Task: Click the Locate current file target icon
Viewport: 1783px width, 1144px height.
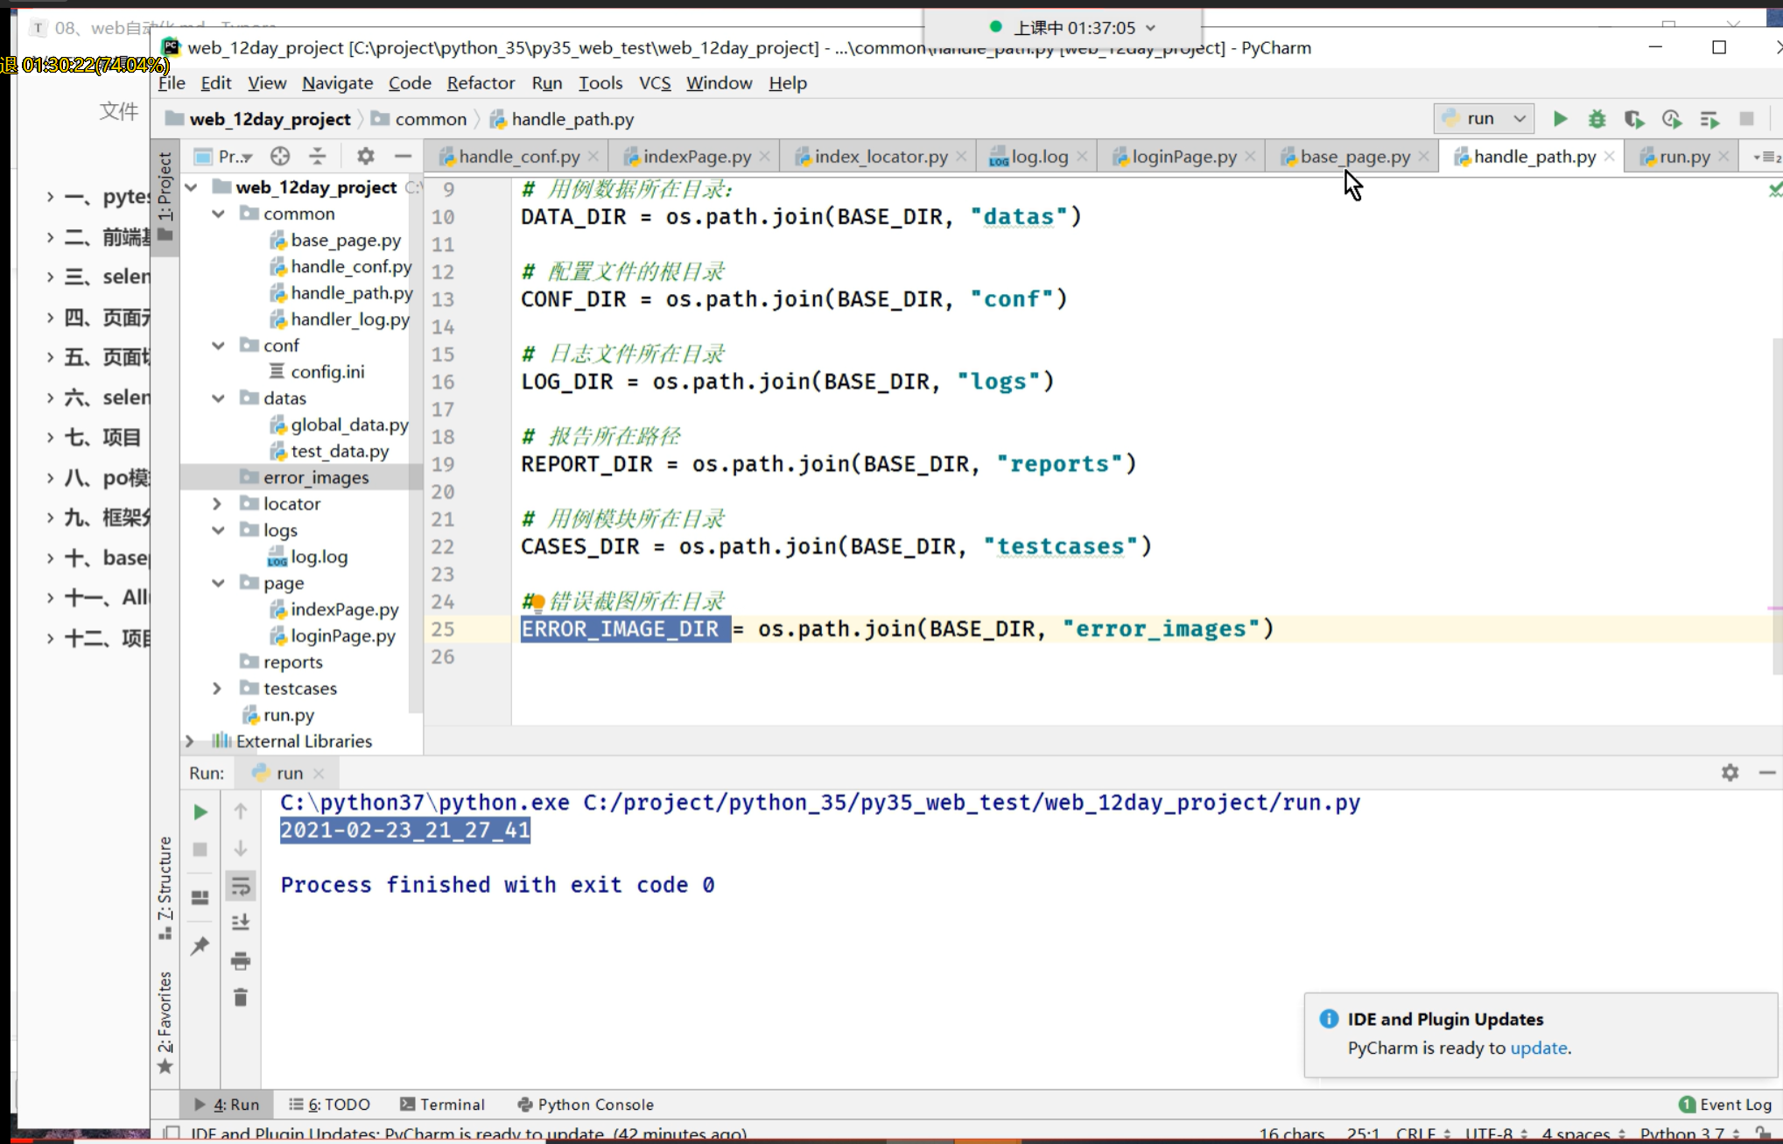Action: tap(280, 157)
